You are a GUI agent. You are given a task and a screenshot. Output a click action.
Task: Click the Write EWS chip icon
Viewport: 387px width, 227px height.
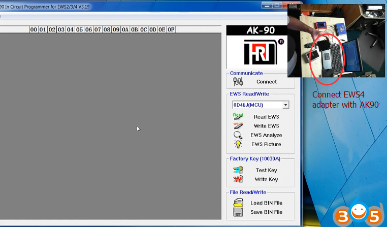point(238,125)
